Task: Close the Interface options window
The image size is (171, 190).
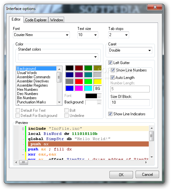Action: (155, 7)
